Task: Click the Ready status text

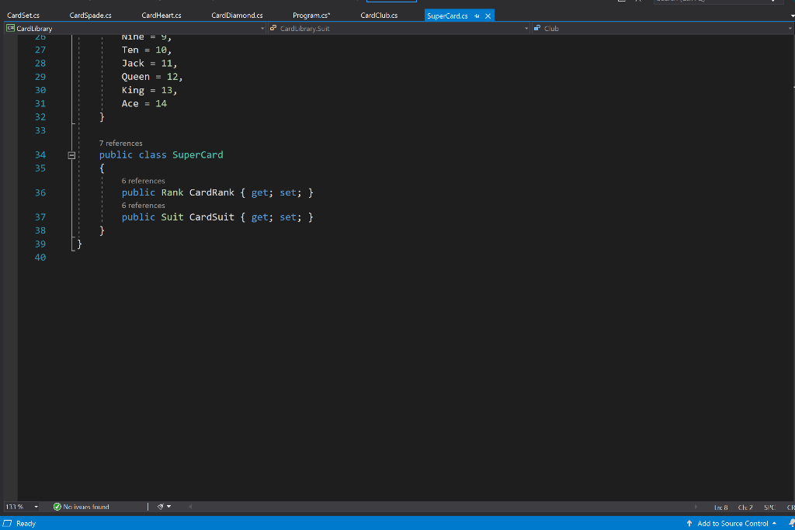Action: pyautogui.click(x=26, y=524)
